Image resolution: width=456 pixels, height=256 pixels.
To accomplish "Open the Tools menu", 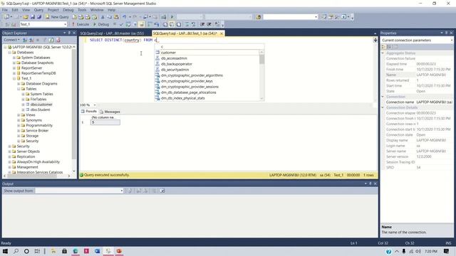I will pyautogui.click(x=82, y=10).
